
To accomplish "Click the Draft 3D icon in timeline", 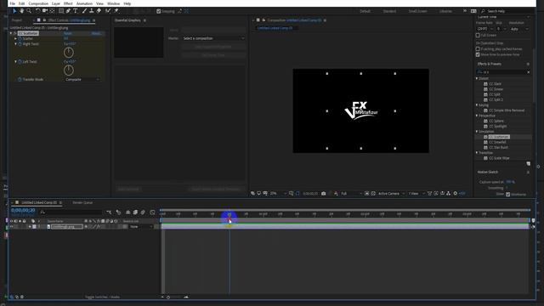I will coord(119,212).
